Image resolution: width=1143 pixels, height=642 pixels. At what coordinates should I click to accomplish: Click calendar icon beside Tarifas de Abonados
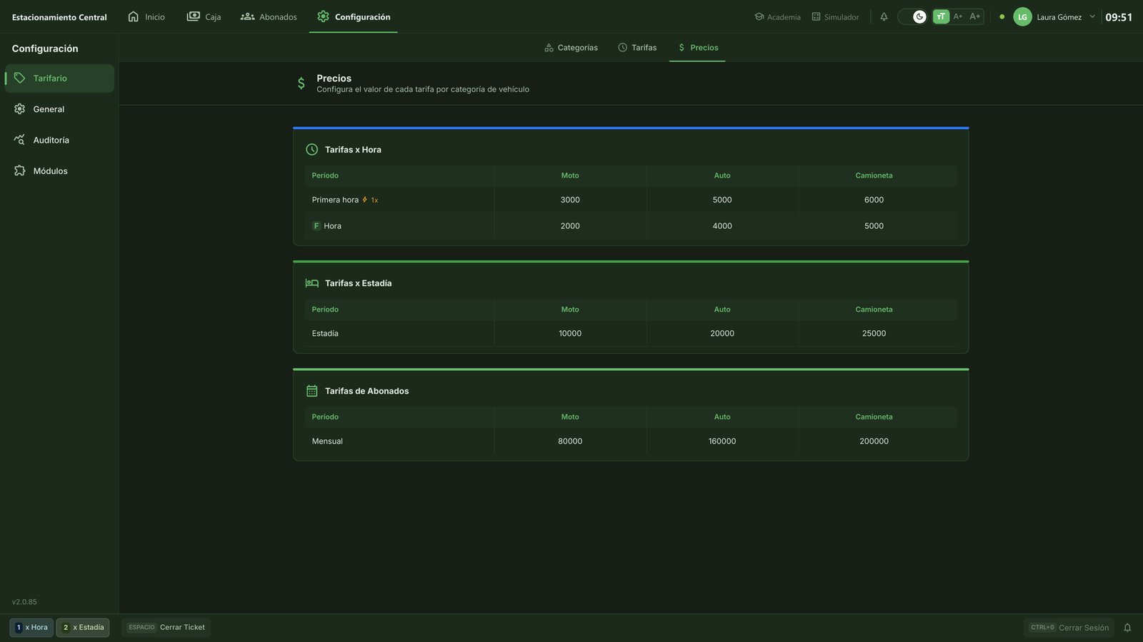(312, 391)
